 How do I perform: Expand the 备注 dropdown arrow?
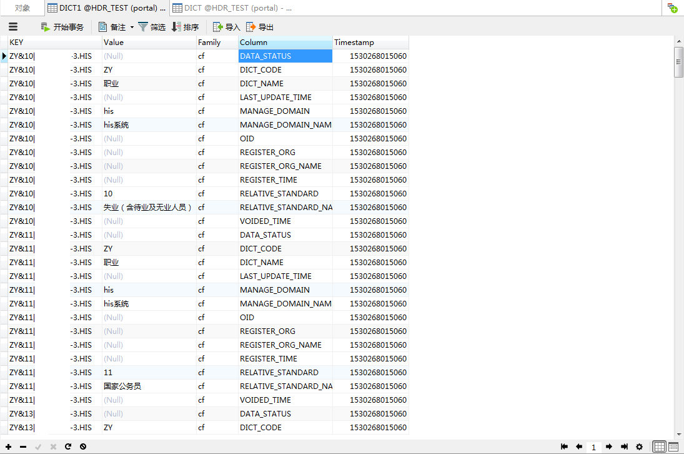[132, 28]
